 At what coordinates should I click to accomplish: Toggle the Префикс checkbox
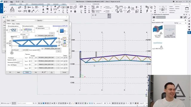pos(13,60)
